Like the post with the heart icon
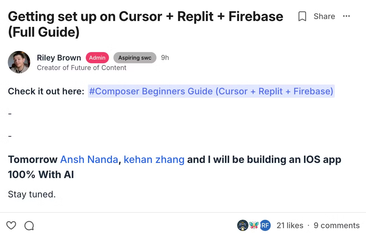Image resolution: width=366 pixels, height=243 pixels. click(x=11, y=225)
